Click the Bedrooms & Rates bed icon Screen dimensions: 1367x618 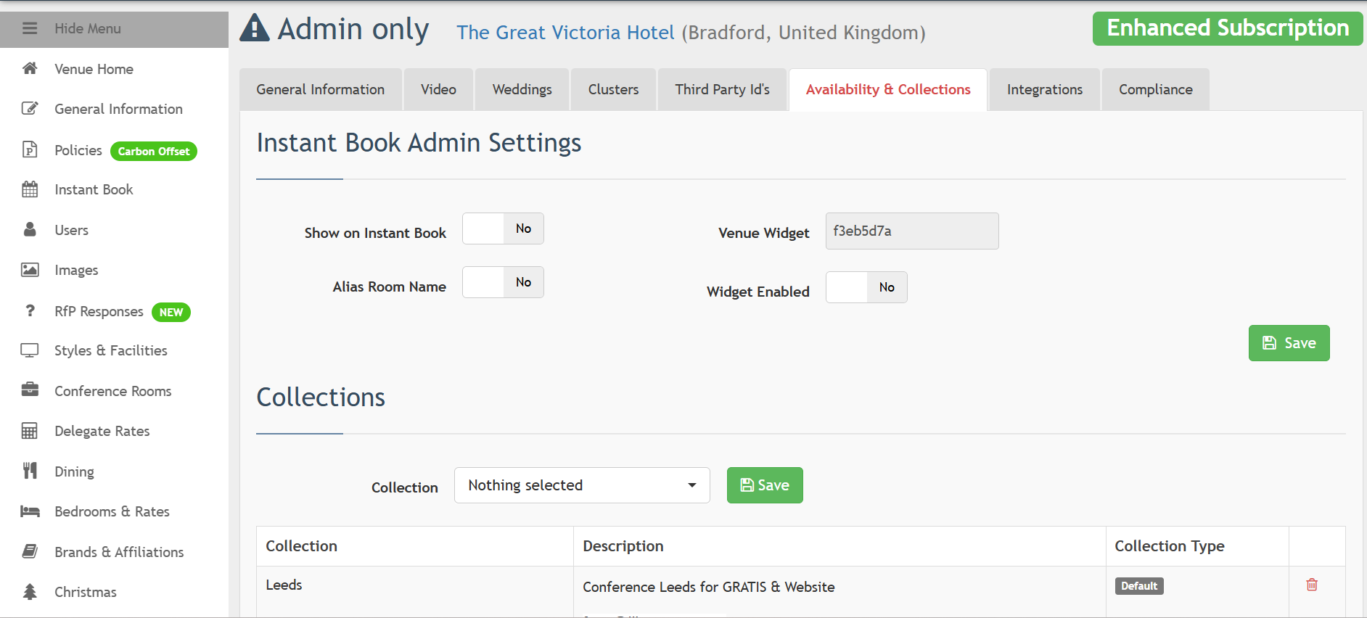coord(30,511)
